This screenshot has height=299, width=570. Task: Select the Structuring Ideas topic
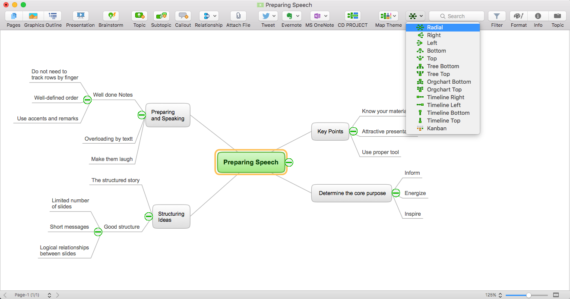(171, 217)
